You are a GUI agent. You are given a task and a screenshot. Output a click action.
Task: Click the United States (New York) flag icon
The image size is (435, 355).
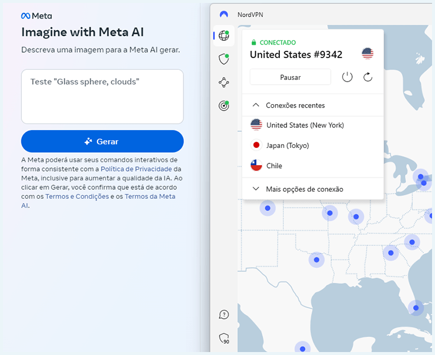click(256, 125)
